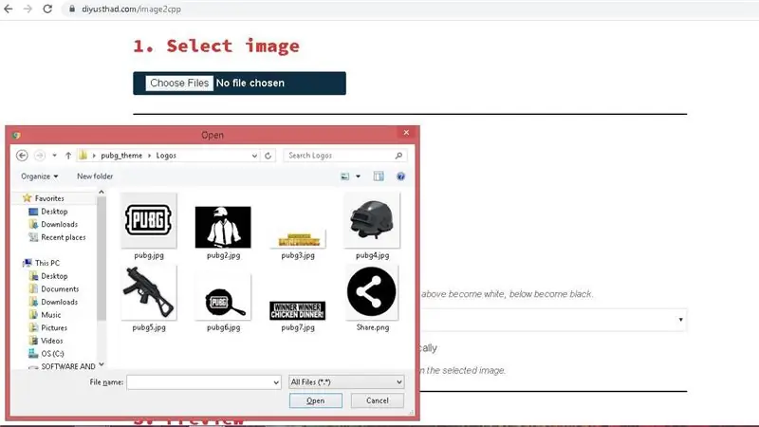The width and height of the screenshot is (759, 427).
Task: Open the Organize menu
Action: pyautogui.click(x=39, y=176)
